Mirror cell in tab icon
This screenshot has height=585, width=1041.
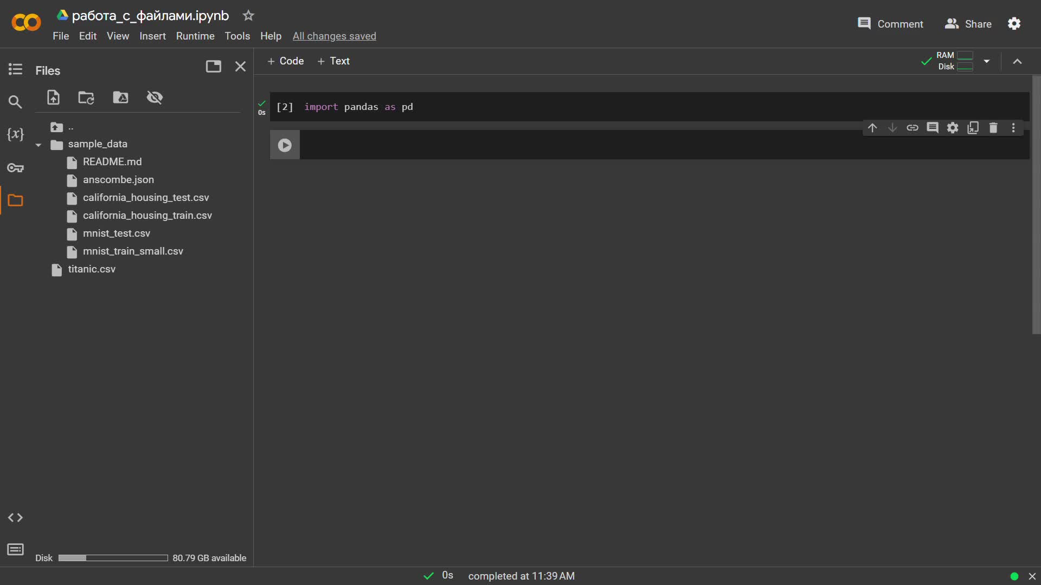click(973, 128)
